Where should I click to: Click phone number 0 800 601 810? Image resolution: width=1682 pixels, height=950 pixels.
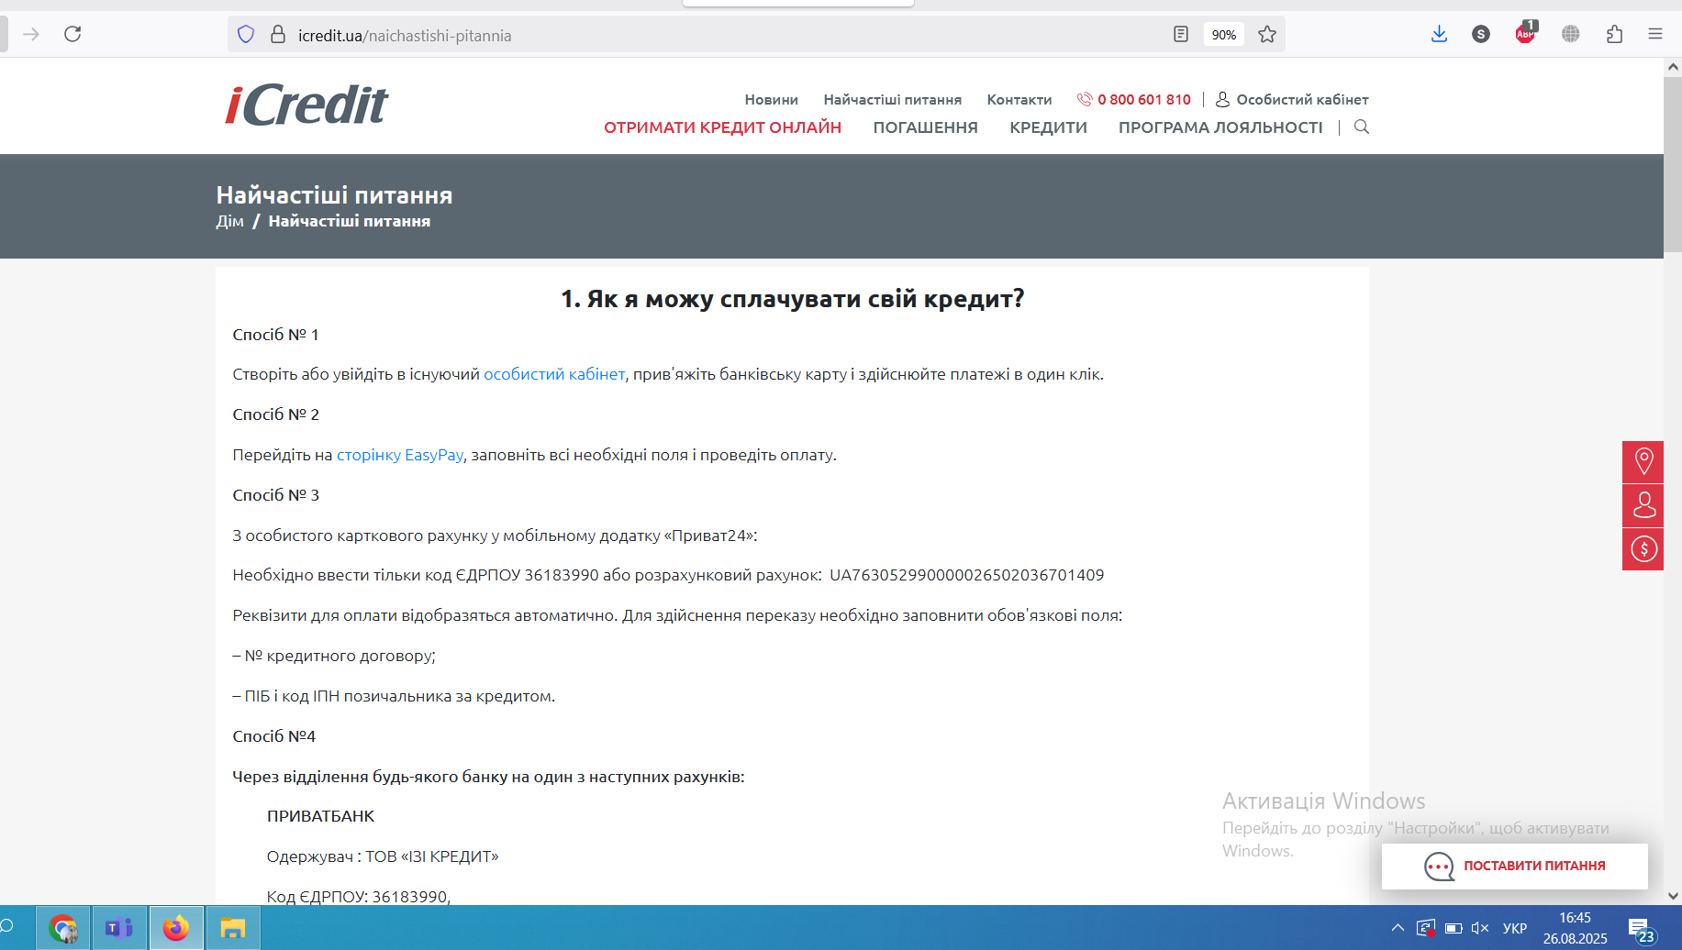pos(1143,99)
